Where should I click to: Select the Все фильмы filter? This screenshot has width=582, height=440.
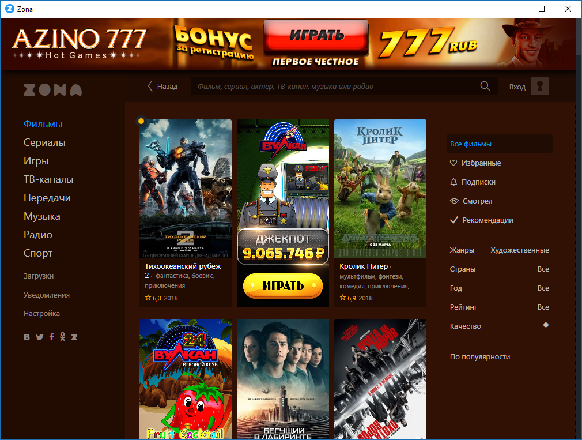[x=499, y=144]
